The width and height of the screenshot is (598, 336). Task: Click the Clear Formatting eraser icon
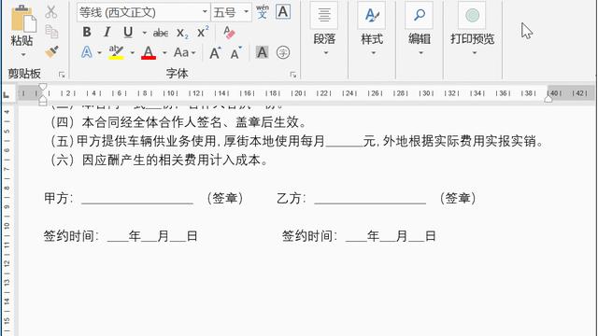pyautogui.click(x=229, y=33)
